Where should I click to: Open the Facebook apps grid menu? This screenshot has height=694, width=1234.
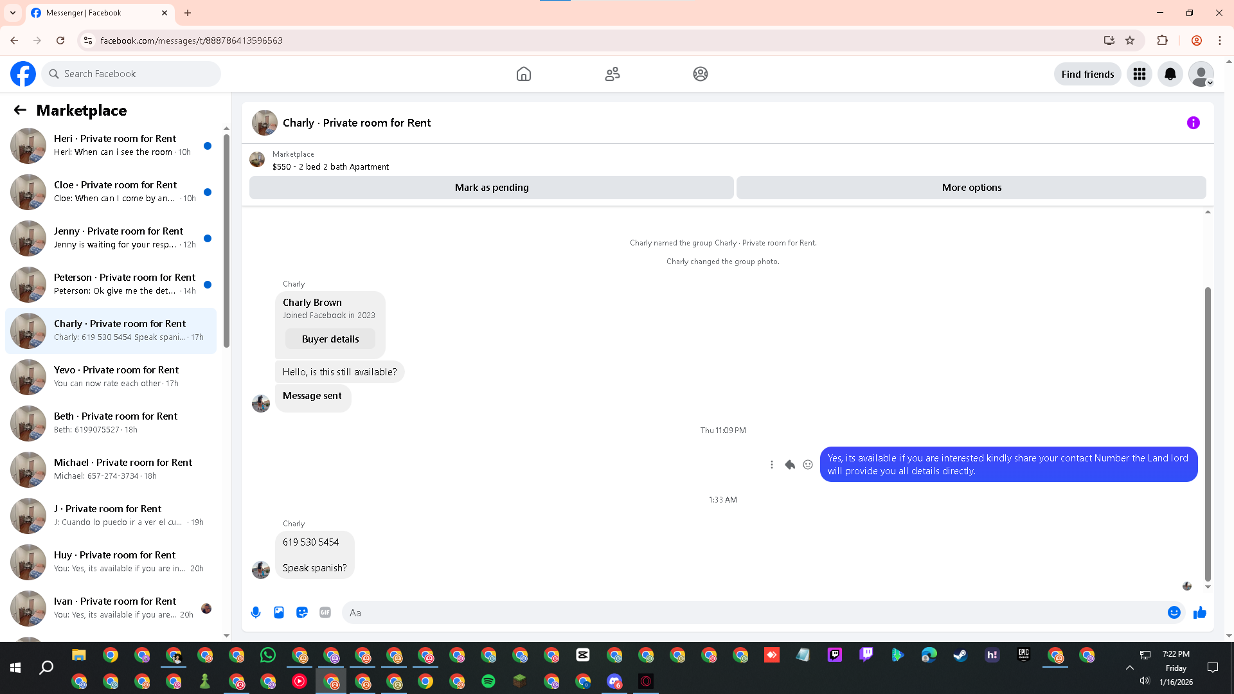[1139, 74]
